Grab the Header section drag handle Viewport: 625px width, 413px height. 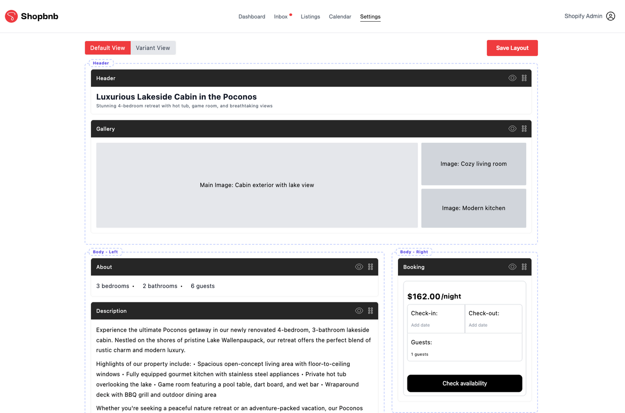point(524,78)
